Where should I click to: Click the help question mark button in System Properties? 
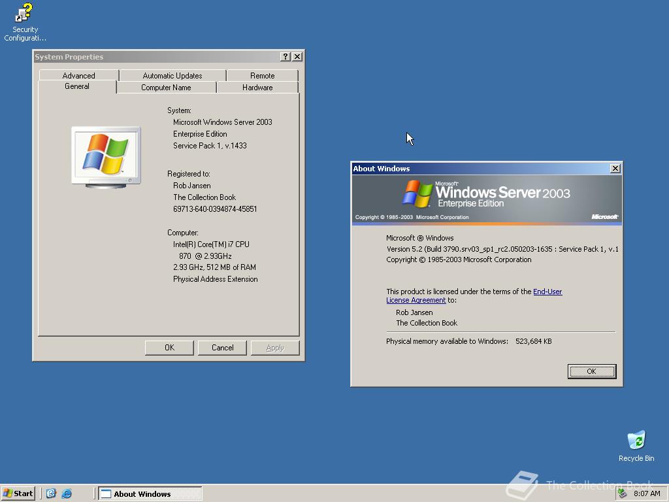click(x=286, y=56)
